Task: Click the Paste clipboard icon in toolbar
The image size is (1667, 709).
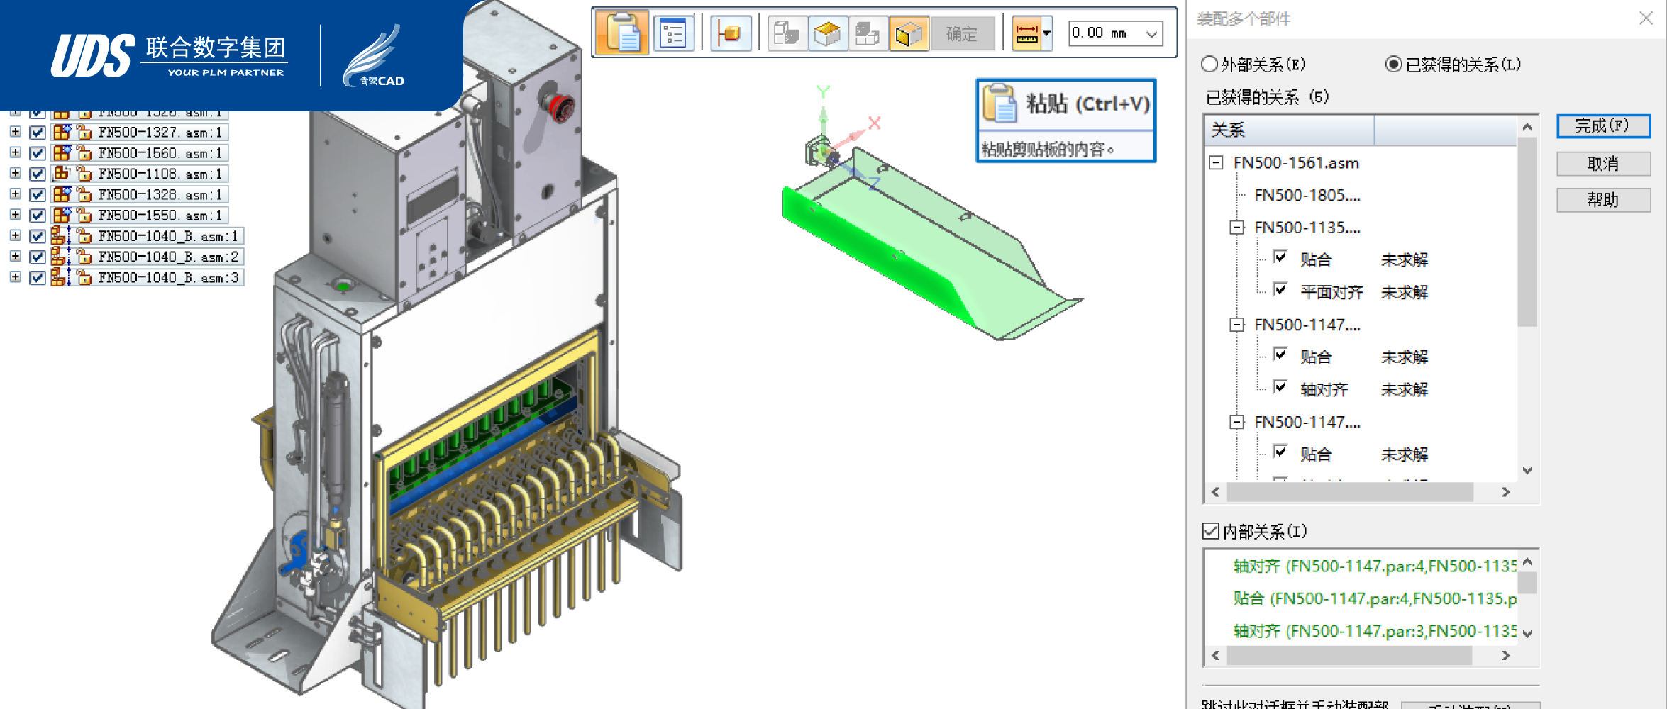Action: coord(621,33)
